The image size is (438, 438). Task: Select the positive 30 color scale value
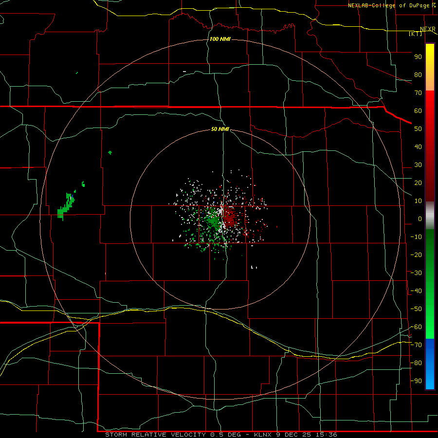click(418, 165)
